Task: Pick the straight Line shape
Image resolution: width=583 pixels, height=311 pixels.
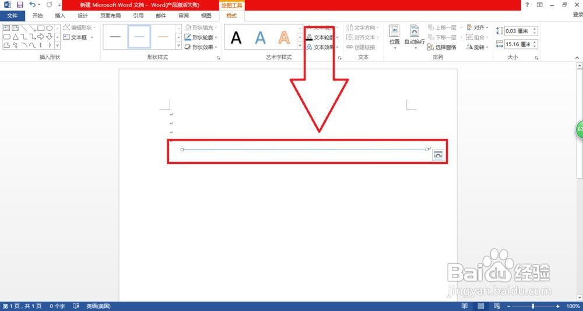Action: (x=24, y=28)
